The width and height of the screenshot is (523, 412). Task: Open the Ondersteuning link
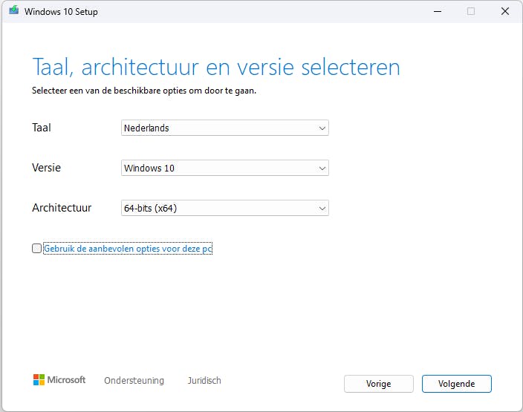(134, 381)
